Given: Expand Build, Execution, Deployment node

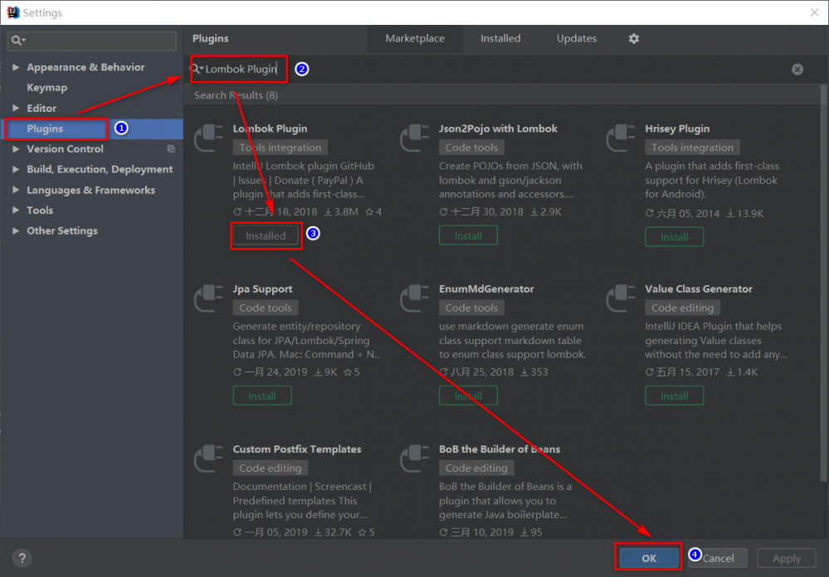Looking at the screenshot, I should [x=16, y=169].
